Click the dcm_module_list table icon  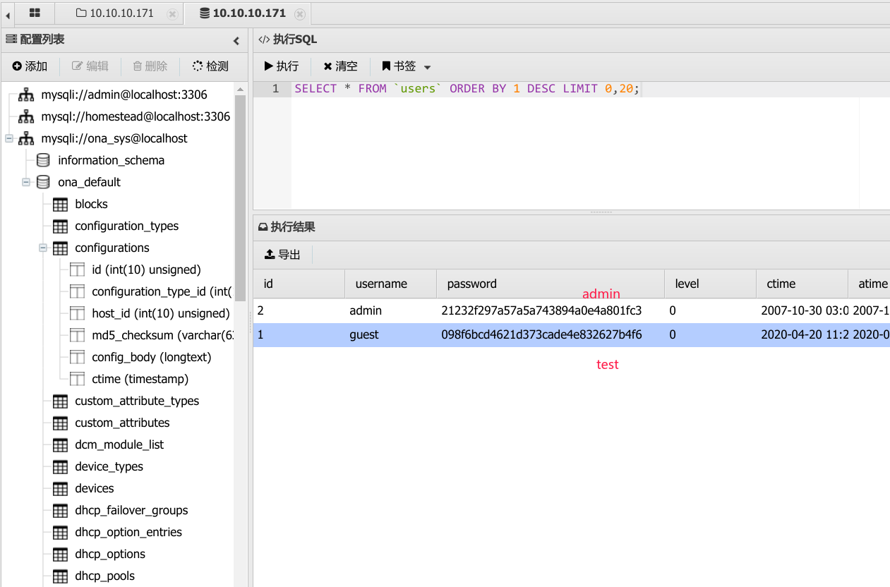61,444
